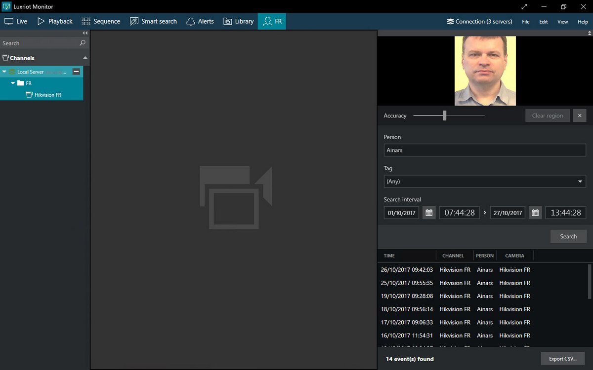
Task: Click the Export CSV button
Action: [563, 359]
